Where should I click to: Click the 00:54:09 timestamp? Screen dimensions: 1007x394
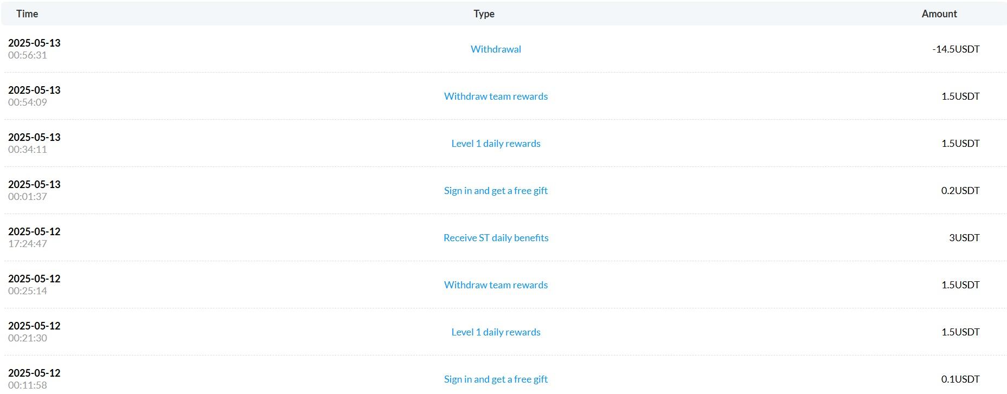(28, 102)
